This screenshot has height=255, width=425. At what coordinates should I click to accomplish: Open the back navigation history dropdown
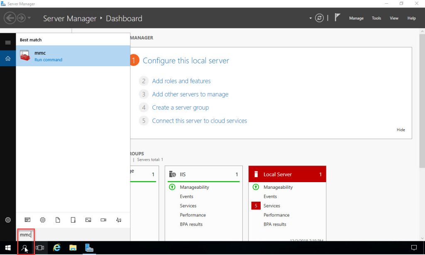point(28,18)
